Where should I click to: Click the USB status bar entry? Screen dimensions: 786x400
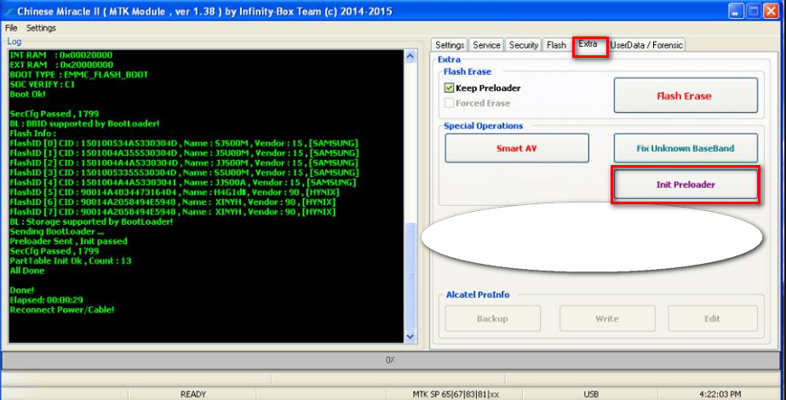(591, 395)
